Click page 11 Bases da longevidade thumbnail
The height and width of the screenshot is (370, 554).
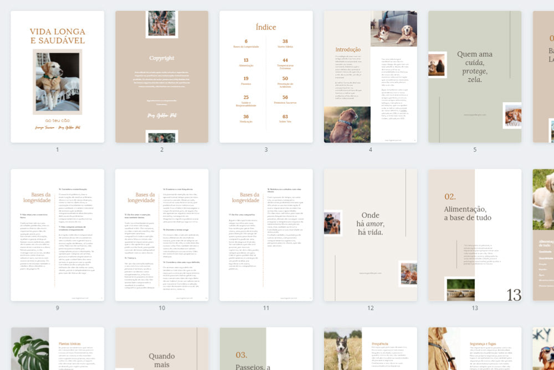point(266,235)
